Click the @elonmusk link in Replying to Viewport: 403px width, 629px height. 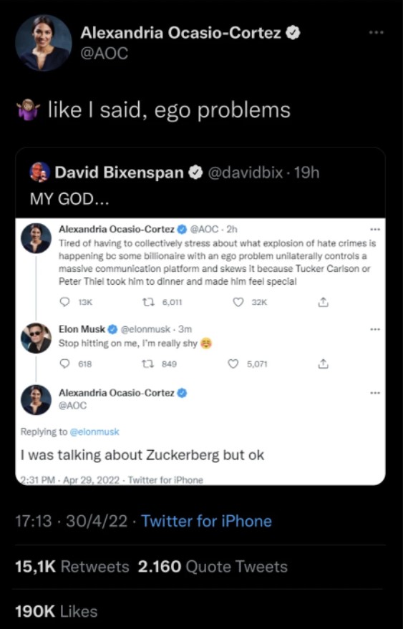(94, 432)
